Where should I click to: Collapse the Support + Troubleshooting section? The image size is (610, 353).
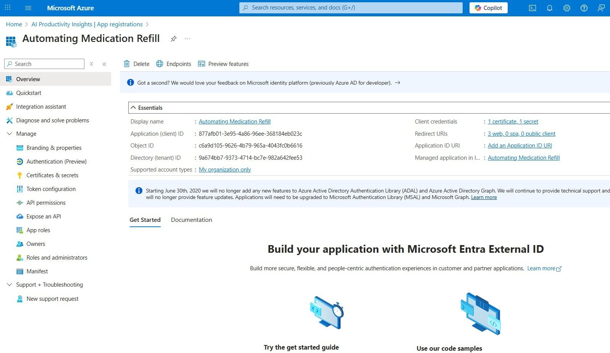tap(10, 285)
